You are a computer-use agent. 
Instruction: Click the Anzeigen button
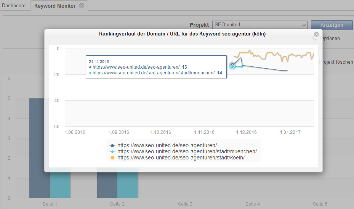point(332,25)
